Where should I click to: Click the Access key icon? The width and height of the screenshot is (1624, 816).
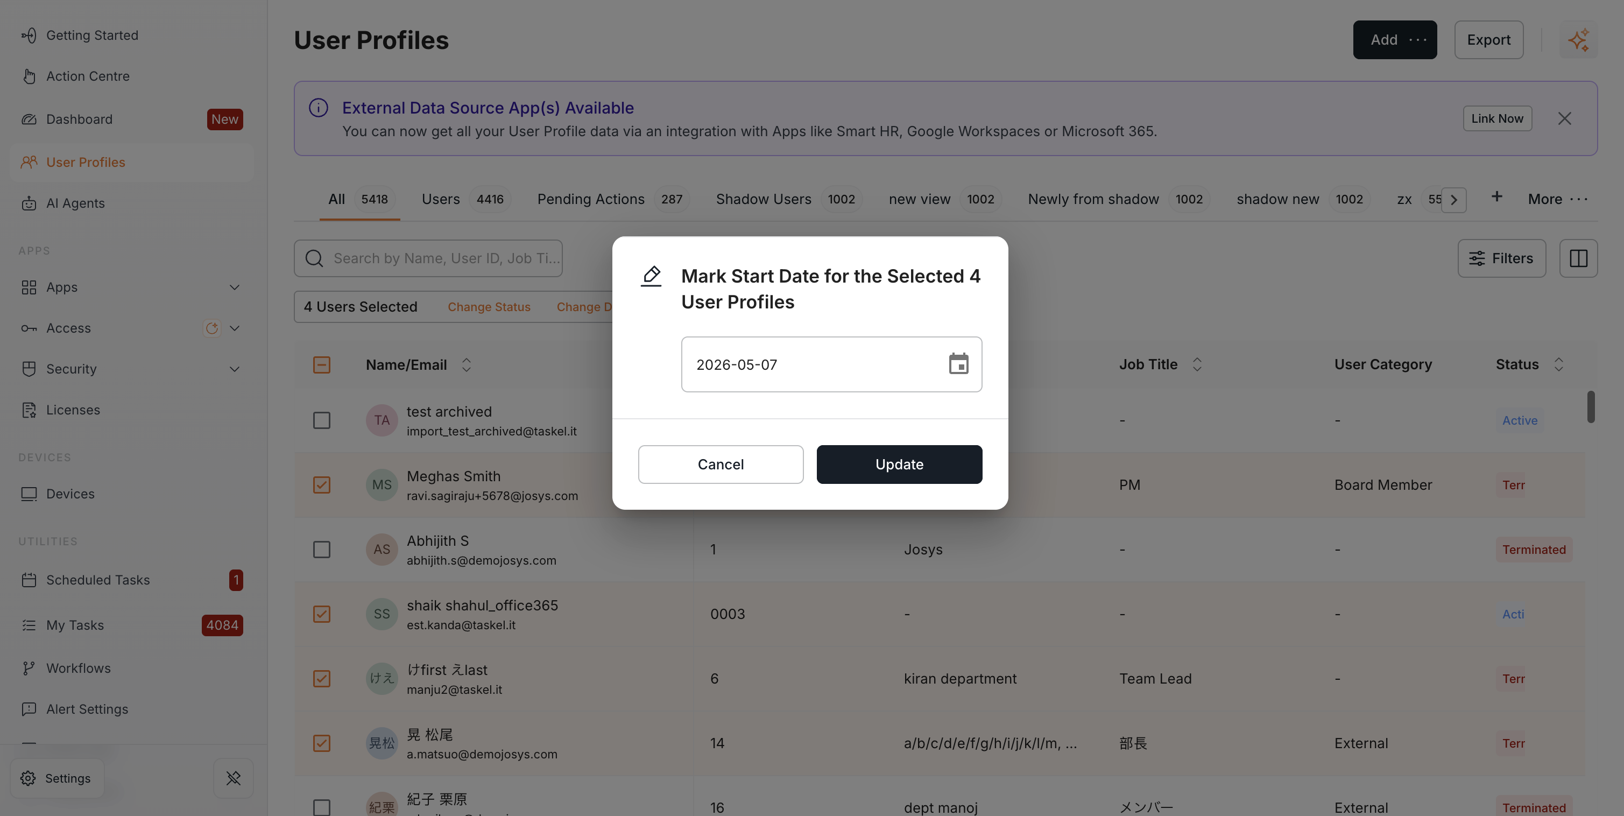pyautogui.click(x=29, y=328)
